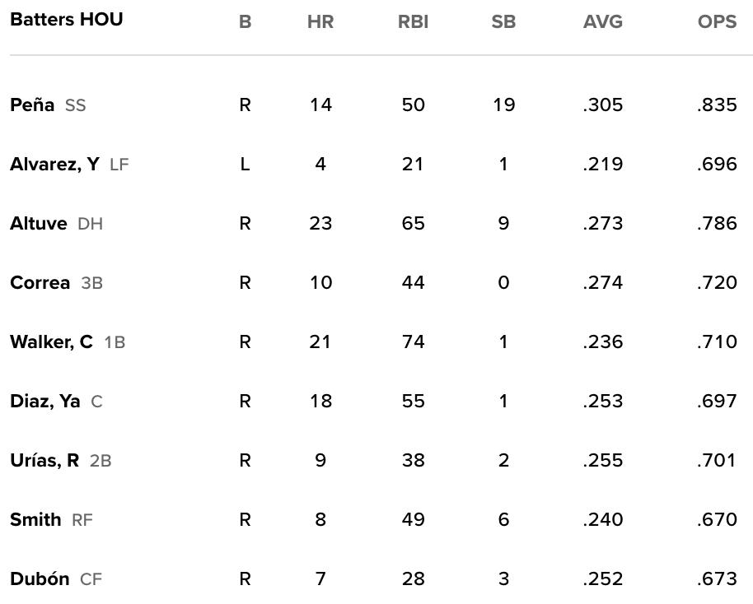Viewport: 753px width, 604px height.
Task: Click the Batters HOU heading
Action: 67,20
